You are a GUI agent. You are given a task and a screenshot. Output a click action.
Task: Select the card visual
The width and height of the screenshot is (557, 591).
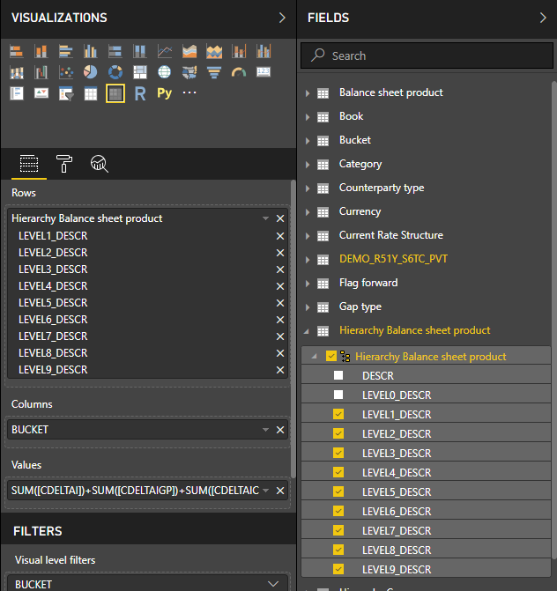point(264,72)
